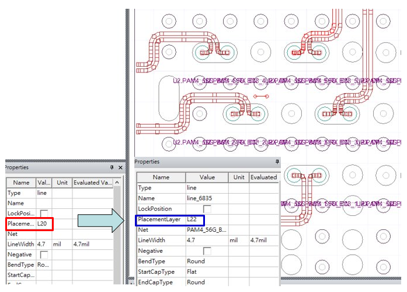Click the StartCap... row label in left panel
Viewport: 407px width, 292px height.
21,275
